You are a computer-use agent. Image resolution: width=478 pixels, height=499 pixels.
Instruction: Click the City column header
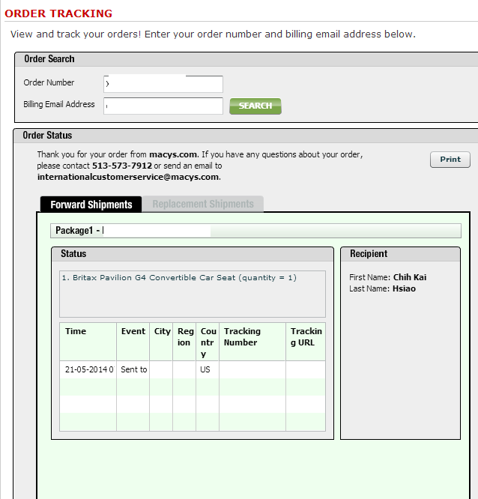[x=161, y=342]
